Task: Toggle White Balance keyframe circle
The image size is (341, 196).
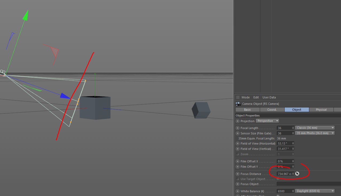Action: [x=238, y=191]
